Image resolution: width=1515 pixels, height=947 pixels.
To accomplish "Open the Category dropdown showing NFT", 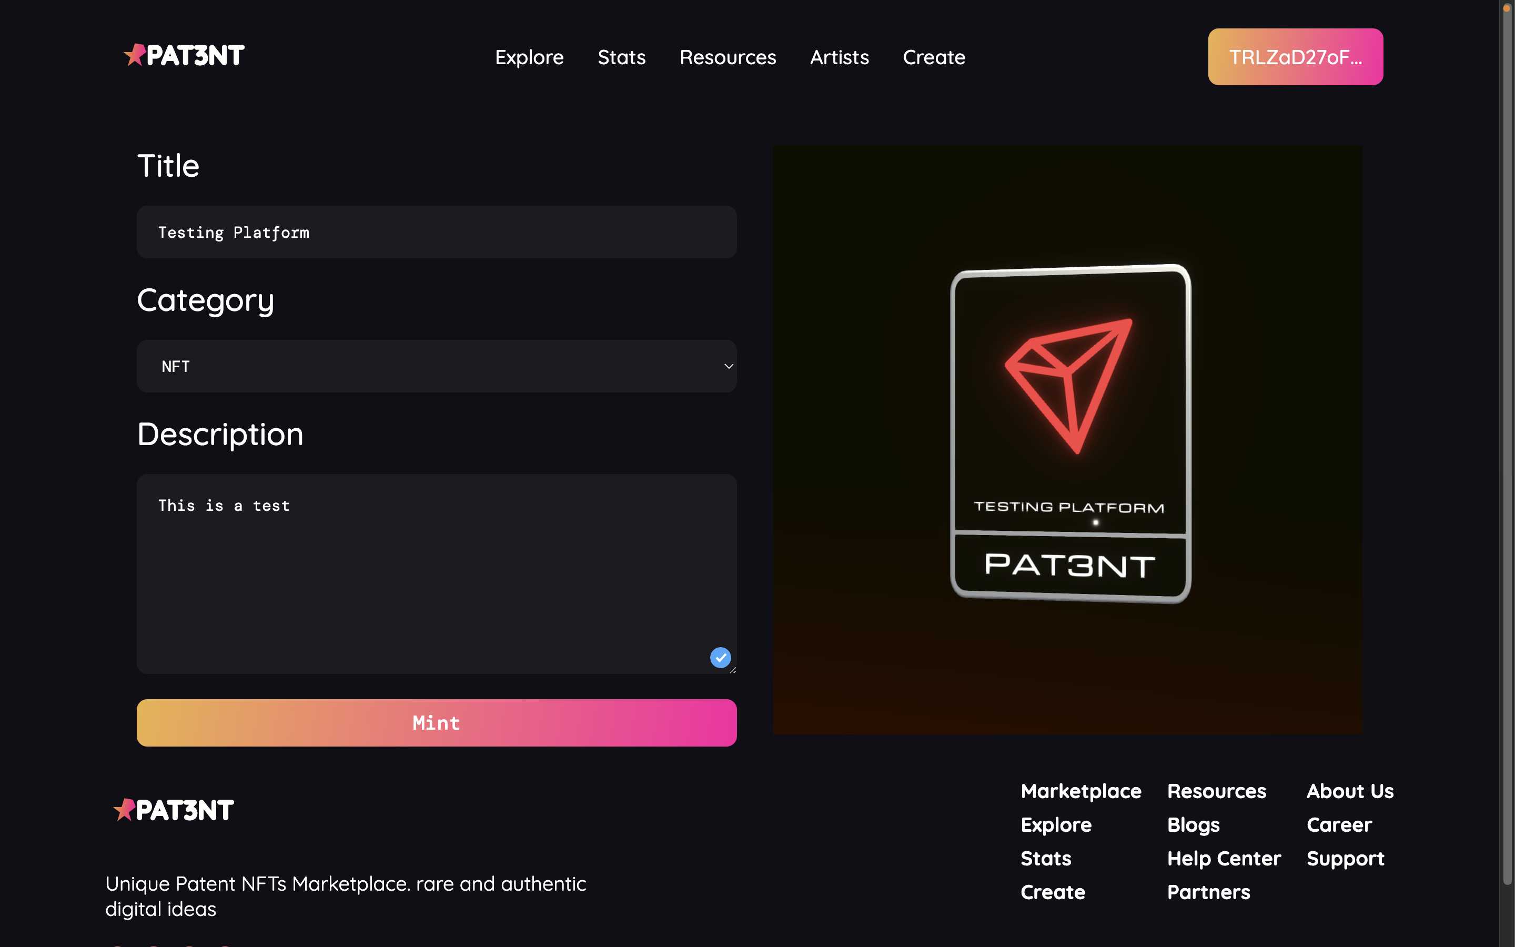I will pyautogui.click(x=436, y=366).
